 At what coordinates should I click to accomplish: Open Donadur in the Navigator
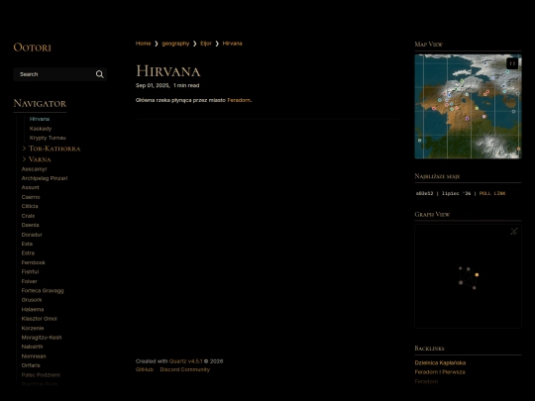click(x=32, y=235)
